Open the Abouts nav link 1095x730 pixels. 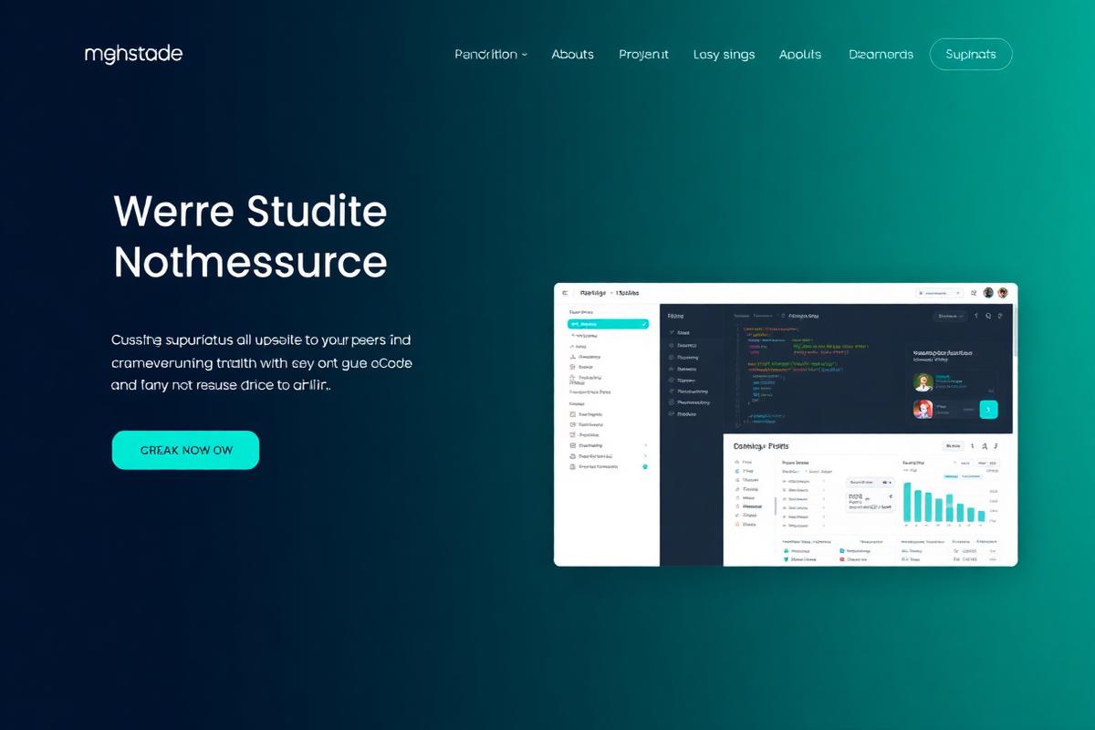[x=572, y=55]
